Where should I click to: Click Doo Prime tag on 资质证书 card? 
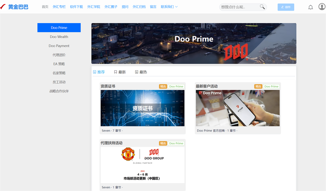click(x=176, y=87)
